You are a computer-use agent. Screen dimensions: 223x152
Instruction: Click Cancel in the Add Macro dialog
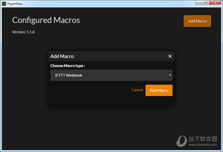pyautogui.click(x=137, y=90)
